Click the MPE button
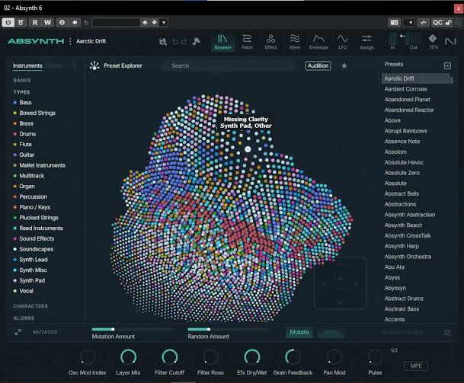This screenshot has width=464, height=383. [416, 365]
